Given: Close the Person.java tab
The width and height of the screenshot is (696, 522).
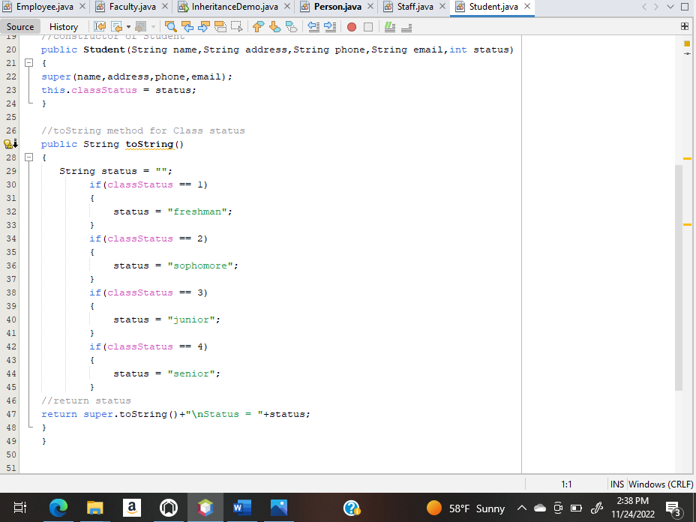Looking at the screenshot, I should 370,6.
